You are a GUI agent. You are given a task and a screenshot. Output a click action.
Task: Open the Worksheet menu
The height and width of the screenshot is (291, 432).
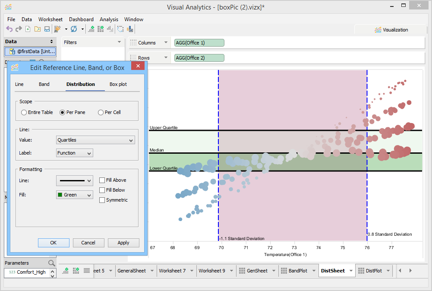pos(50,19)
